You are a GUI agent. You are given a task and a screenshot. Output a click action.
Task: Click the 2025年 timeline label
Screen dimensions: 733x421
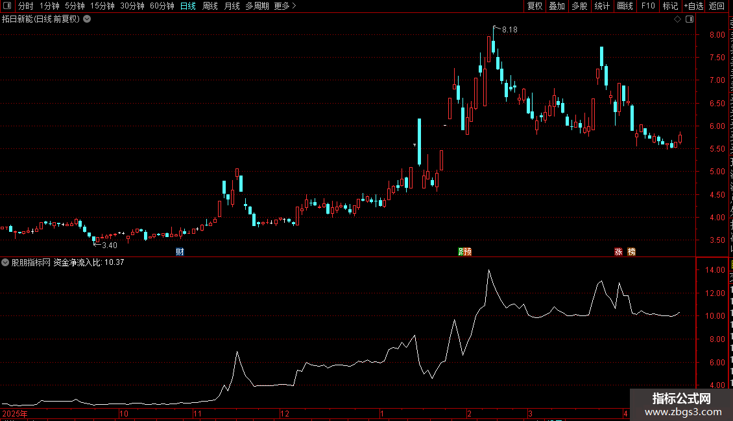point(15,413)
